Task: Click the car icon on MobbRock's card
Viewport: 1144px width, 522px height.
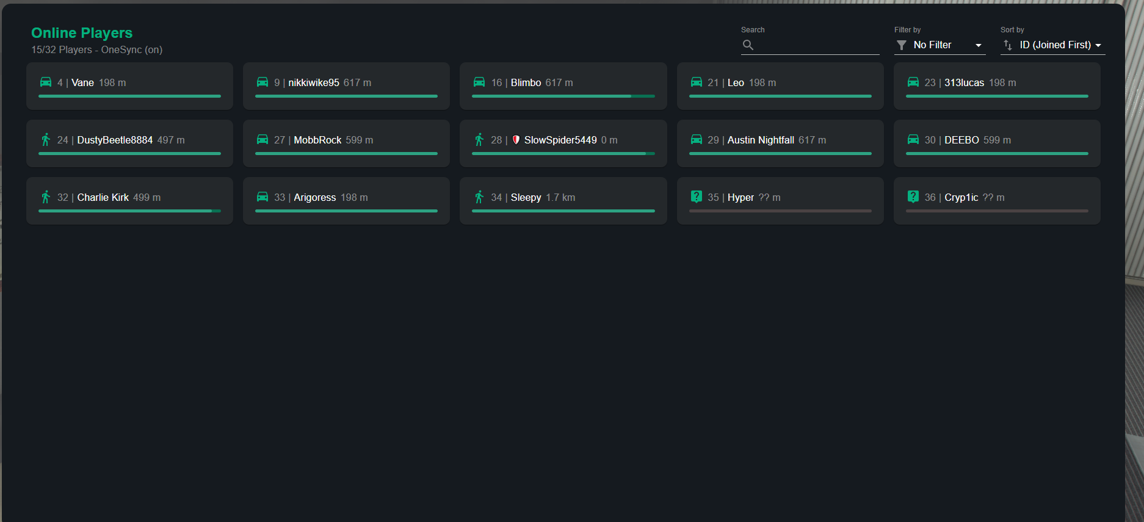Action: (262, 139)
